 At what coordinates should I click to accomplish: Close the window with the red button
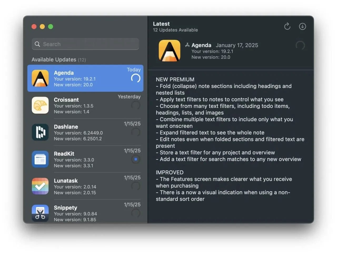coord(34,27)
